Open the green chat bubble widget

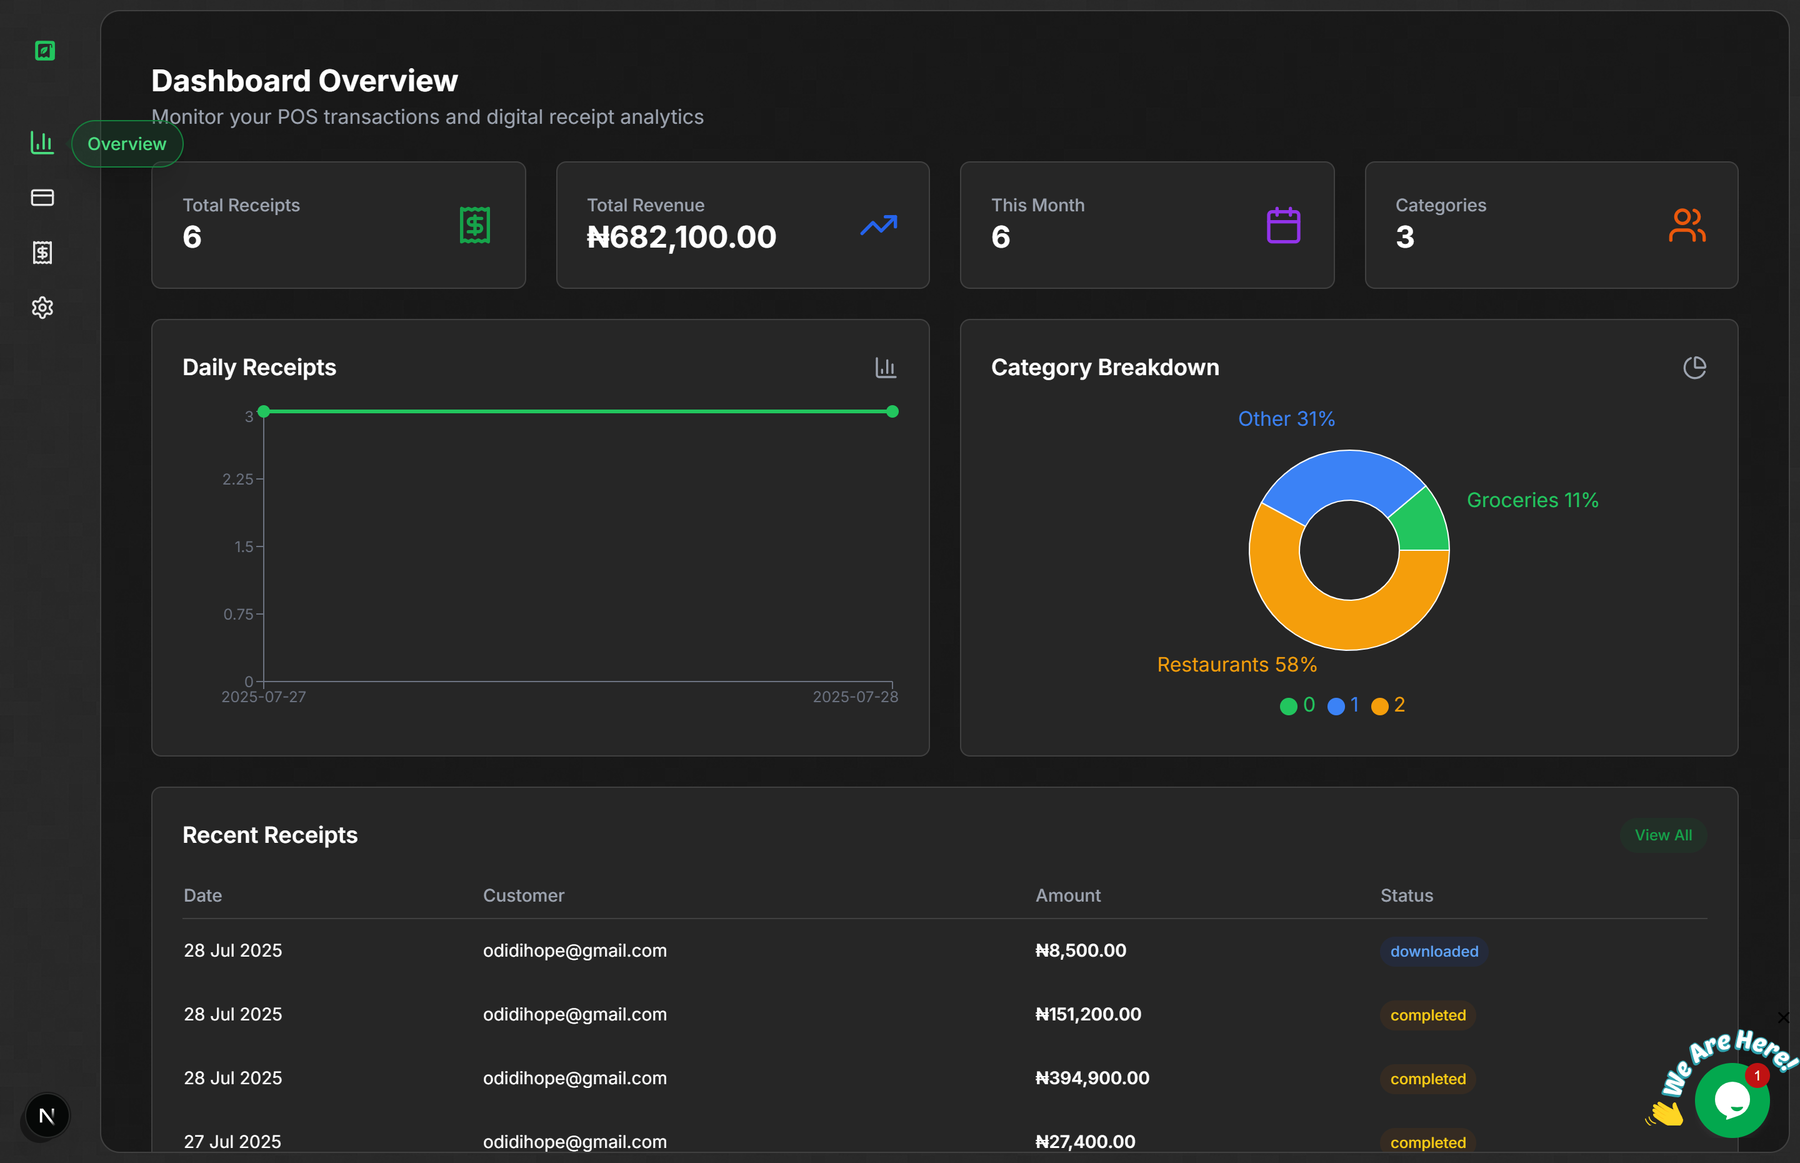click(x=1732, y=1100)
